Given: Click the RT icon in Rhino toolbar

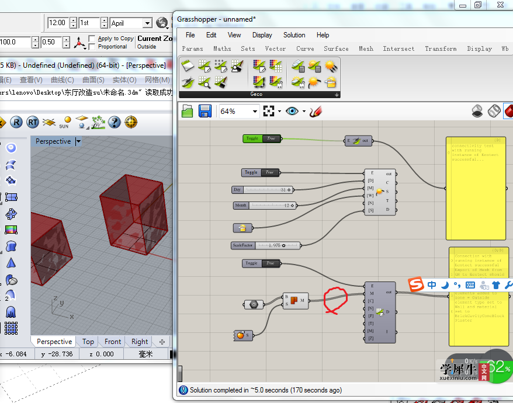Looking at the screenshot, I should [x=33, y=122].
